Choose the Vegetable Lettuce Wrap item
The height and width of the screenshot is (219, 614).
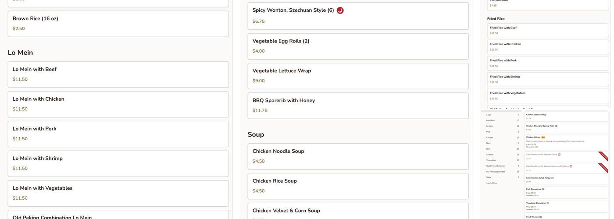358,76
